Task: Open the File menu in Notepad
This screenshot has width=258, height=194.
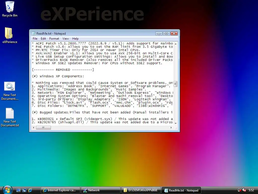Action: [35, 39]
